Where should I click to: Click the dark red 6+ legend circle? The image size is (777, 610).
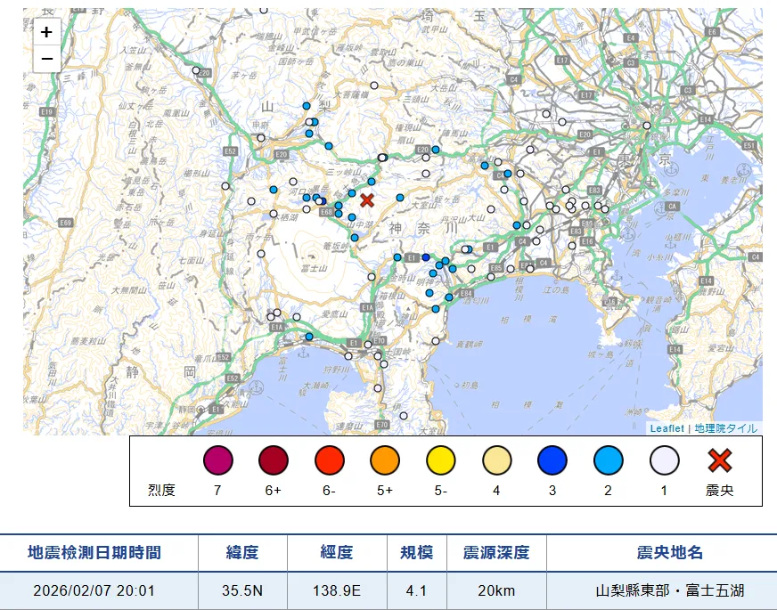coord(273,461)
